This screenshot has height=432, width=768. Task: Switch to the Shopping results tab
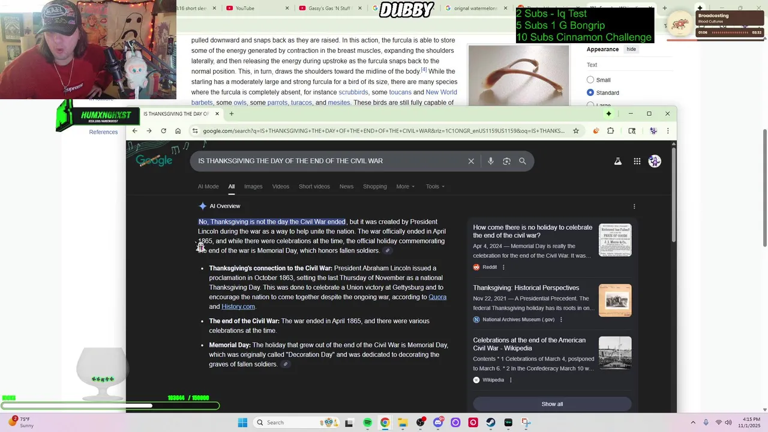pos(375,187)
